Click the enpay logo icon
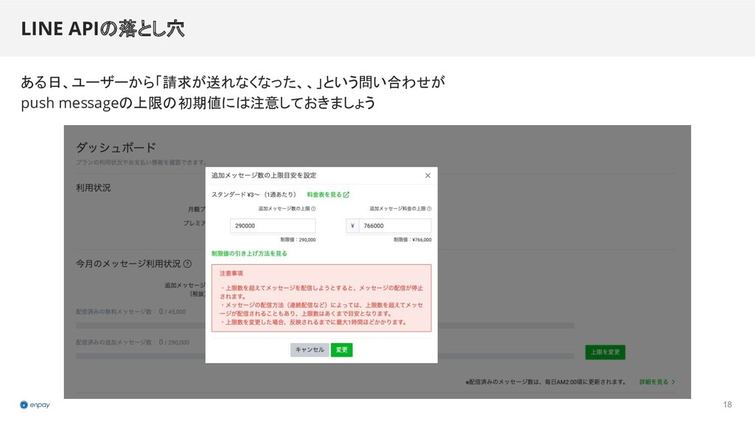 pyautogui.click(x=24, y=405)
